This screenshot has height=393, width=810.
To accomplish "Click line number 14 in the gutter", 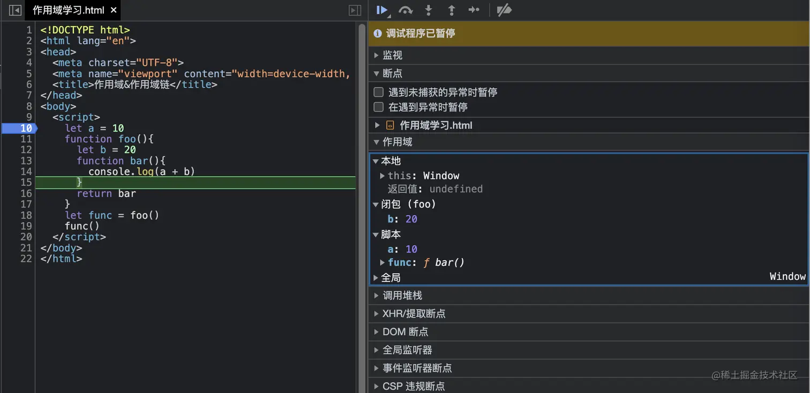I will pyautogui.click(x=26, y=171).
